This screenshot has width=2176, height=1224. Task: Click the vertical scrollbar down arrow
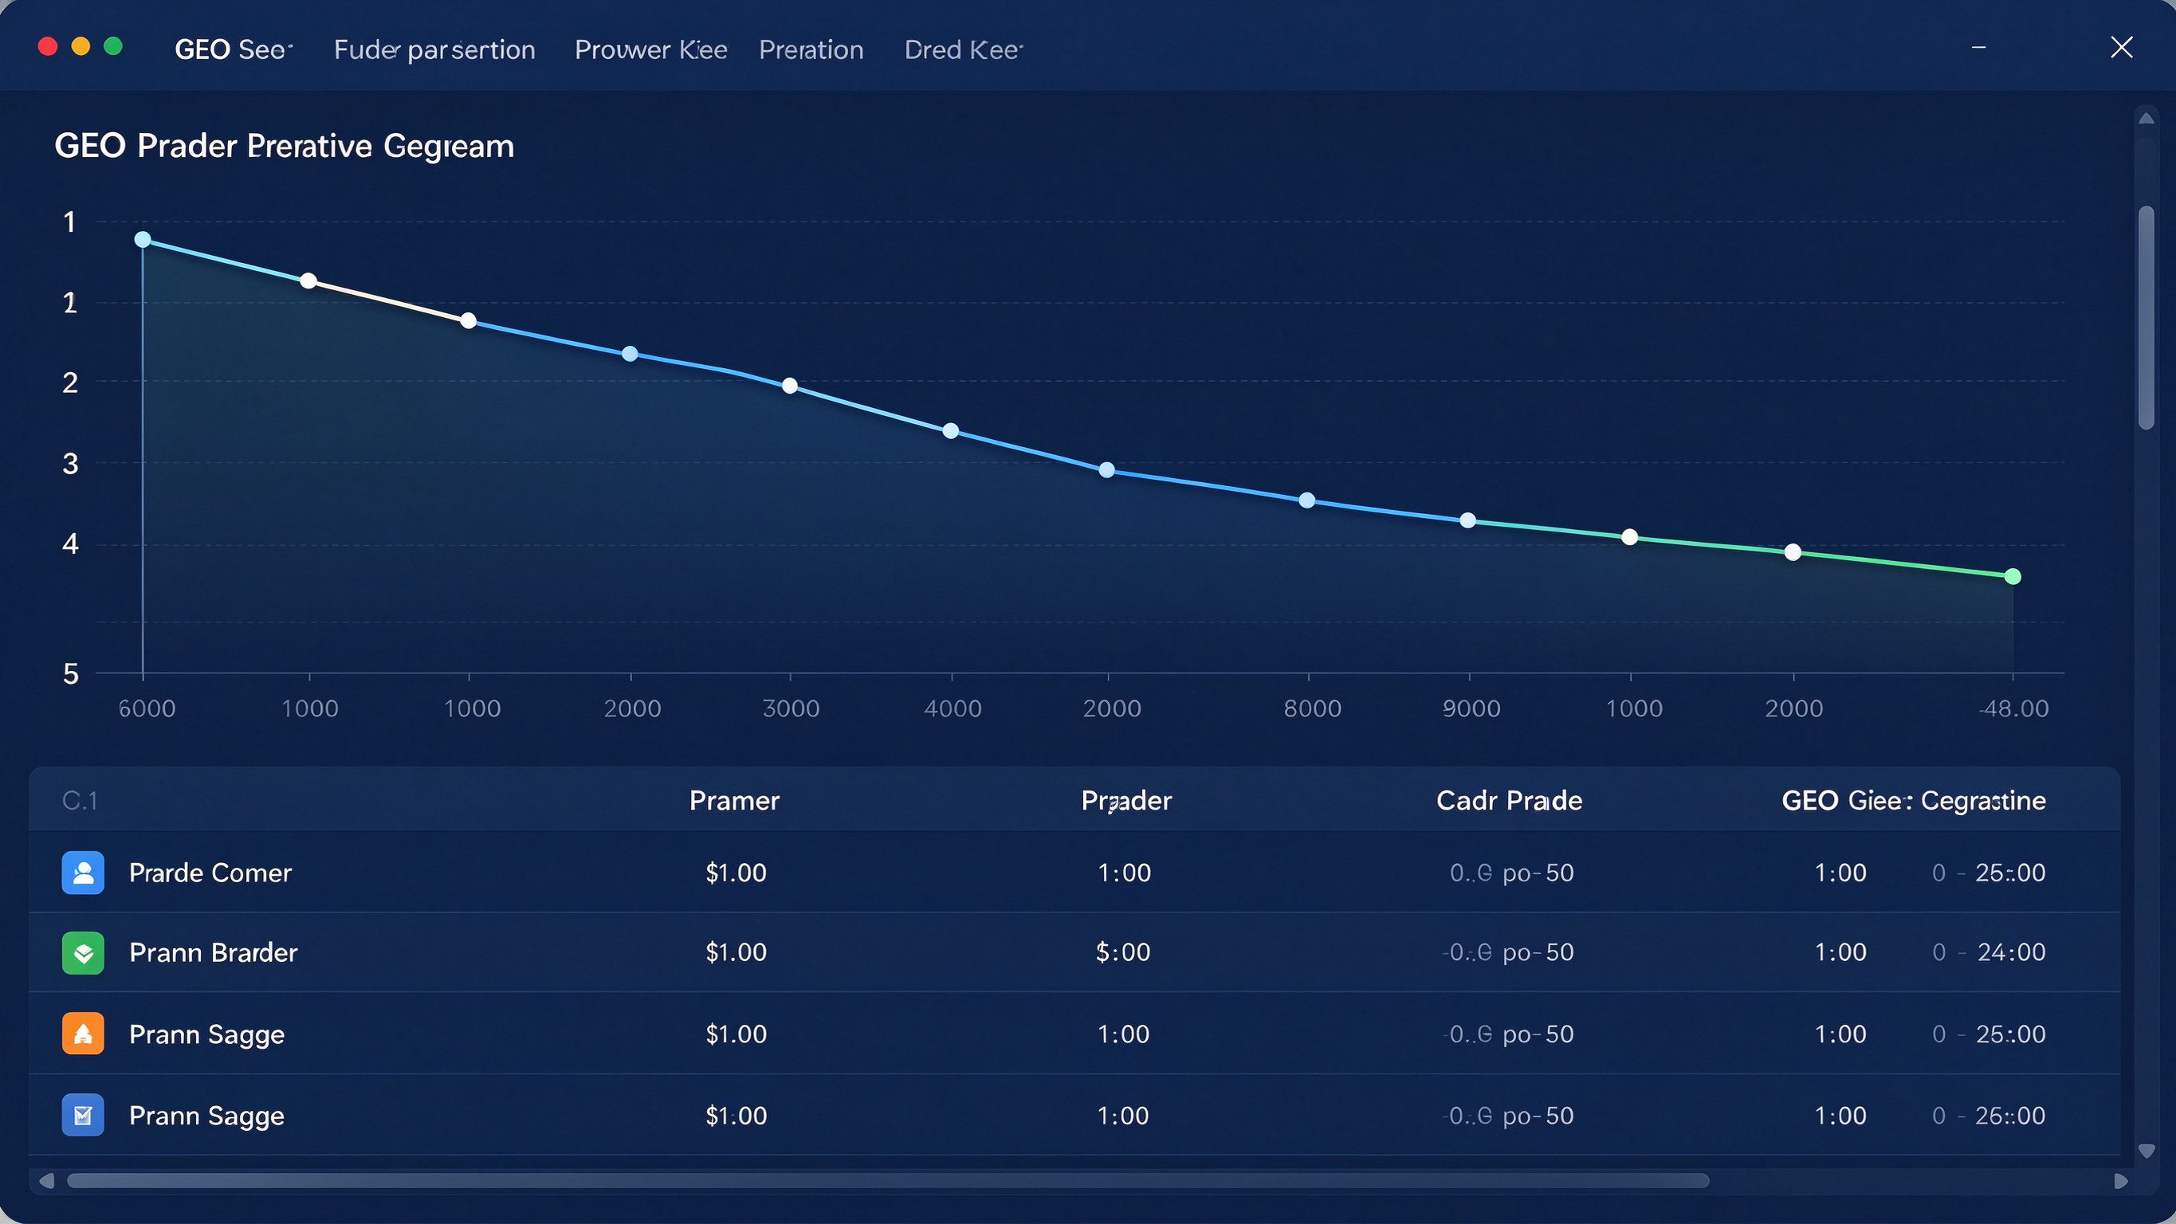tap(2146, 1151)
